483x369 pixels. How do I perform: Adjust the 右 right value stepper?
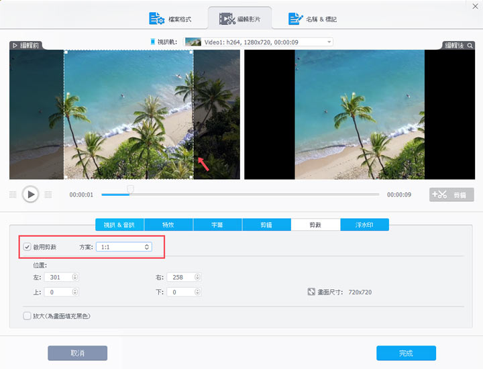pyautogui.click(x=197, y=277)
